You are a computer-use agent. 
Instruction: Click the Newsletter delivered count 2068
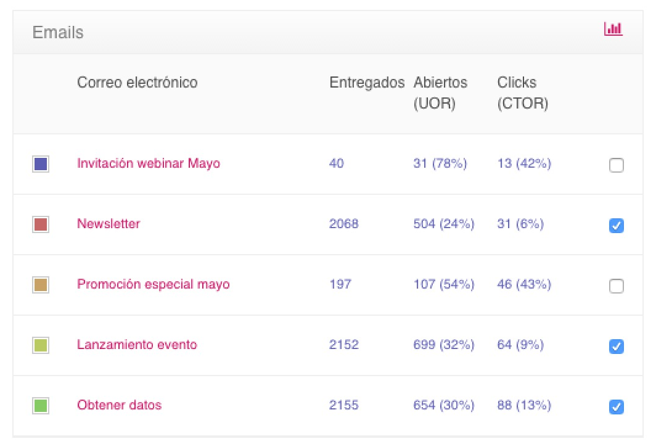click(x=343, y=224)
